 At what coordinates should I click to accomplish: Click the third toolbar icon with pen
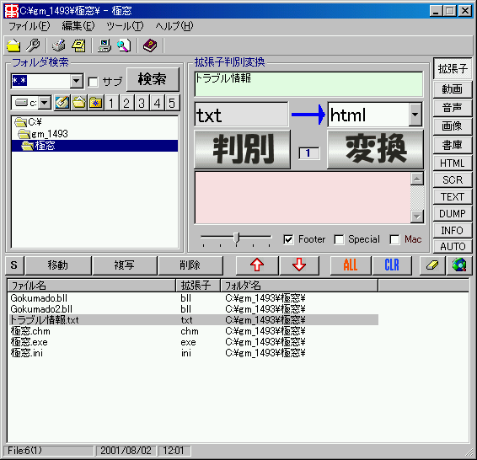(59, 45)
